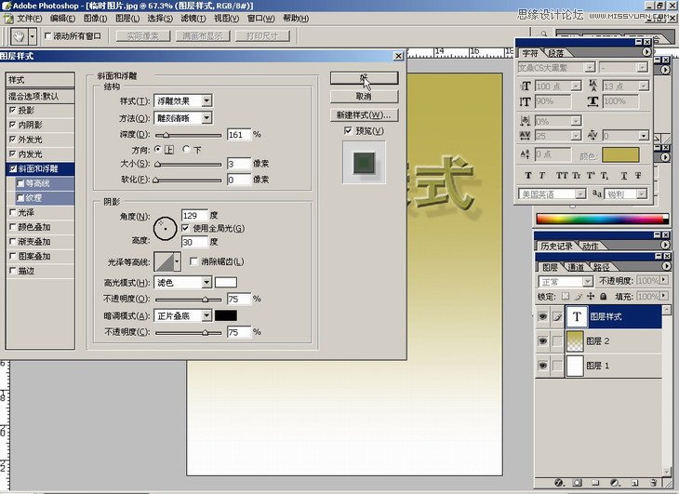
Task: Open the Layers panel flyout menu arrow
Action: point(666,266)
